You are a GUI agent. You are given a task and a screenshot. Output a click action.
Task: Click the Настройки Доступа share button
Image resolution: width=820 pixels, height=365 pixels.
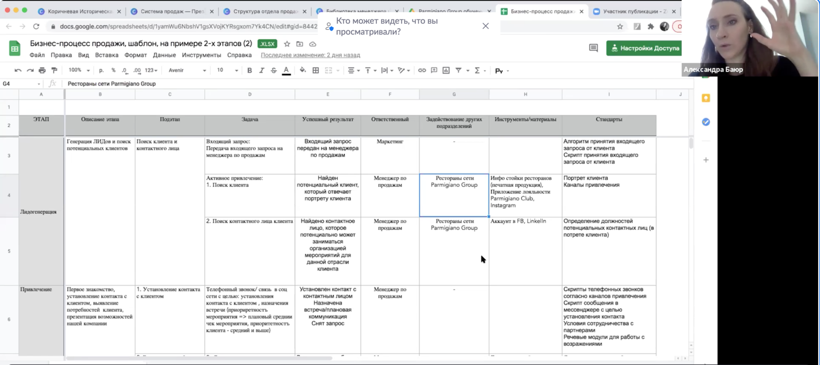[644, 48]
